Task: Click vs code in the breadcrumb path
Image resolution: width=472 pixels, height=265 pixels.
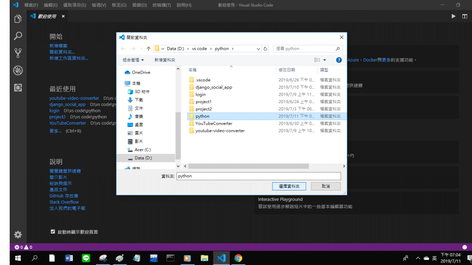Action: 199,49
